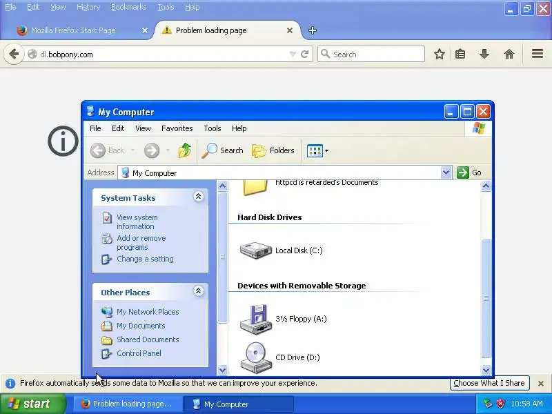Click file list scrollbar up arrow
The image size is (552, 414).
click(486, 186)
